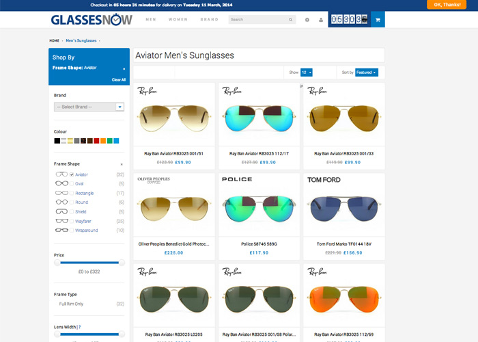This screenshot has height=342, width=478.
Task: Check the Wraparound frame shape checkbox
Action: point(72,231)
